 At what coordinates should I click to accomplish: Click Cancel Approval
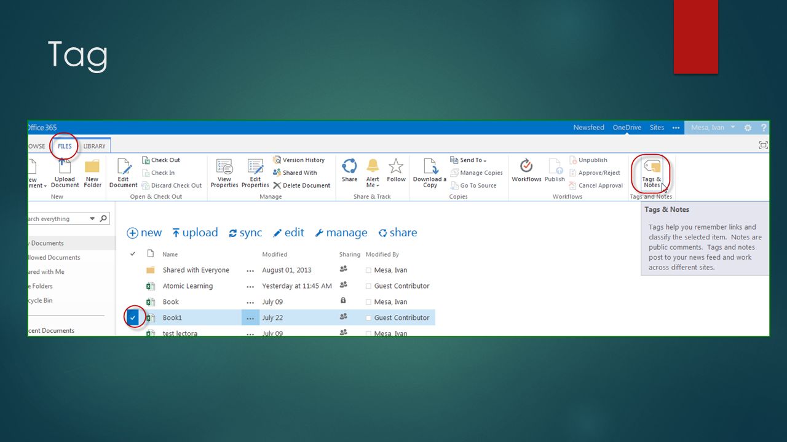pos(596,185)
